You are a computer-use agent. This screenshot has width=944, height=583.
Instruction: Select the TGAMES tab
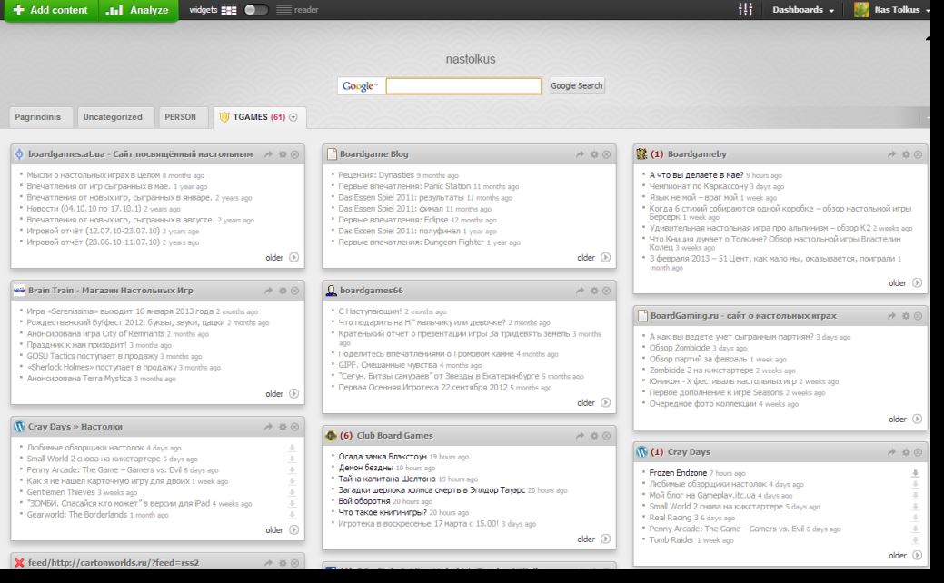pyautogui.click(x=259, y=117)
